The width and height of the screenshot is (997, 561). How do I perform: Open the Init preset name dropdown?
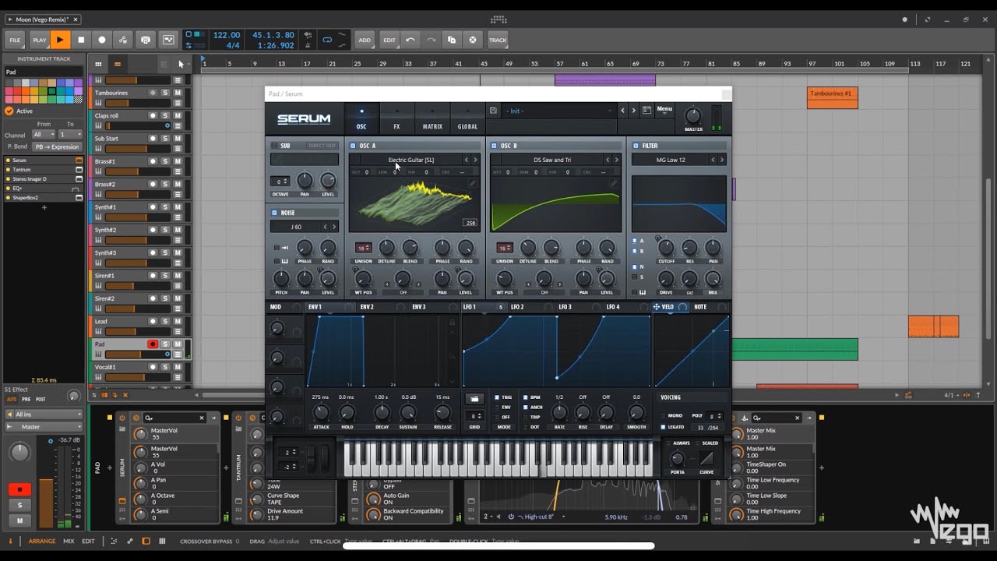558,111
